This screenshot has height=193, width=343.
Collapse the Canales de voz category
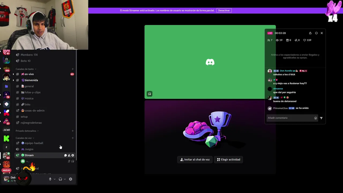click(x=25, y=138)
